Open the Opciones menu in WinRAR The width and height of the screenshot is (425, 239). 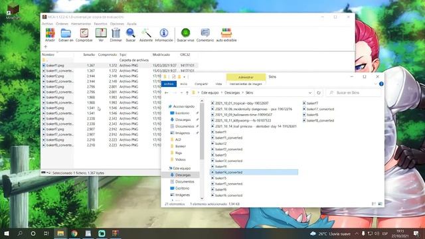[117, 24]
